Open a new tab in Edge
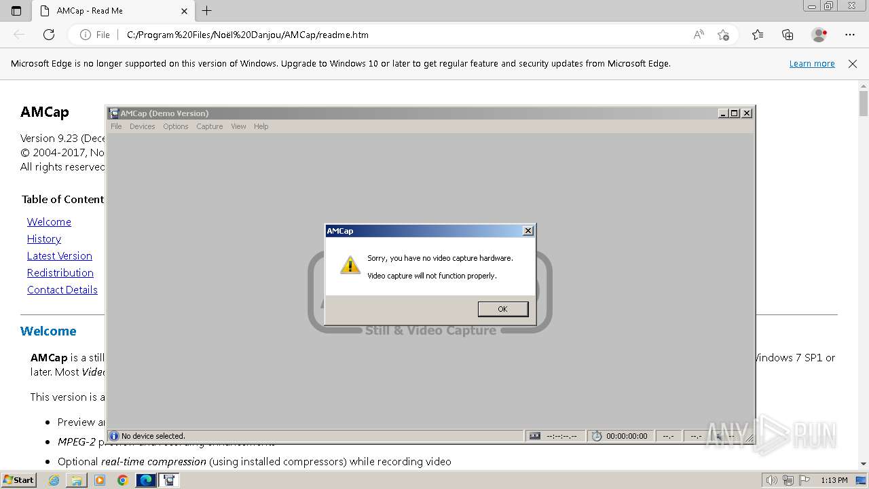Viewport: 869px width, 489px height. click(207, 11)
